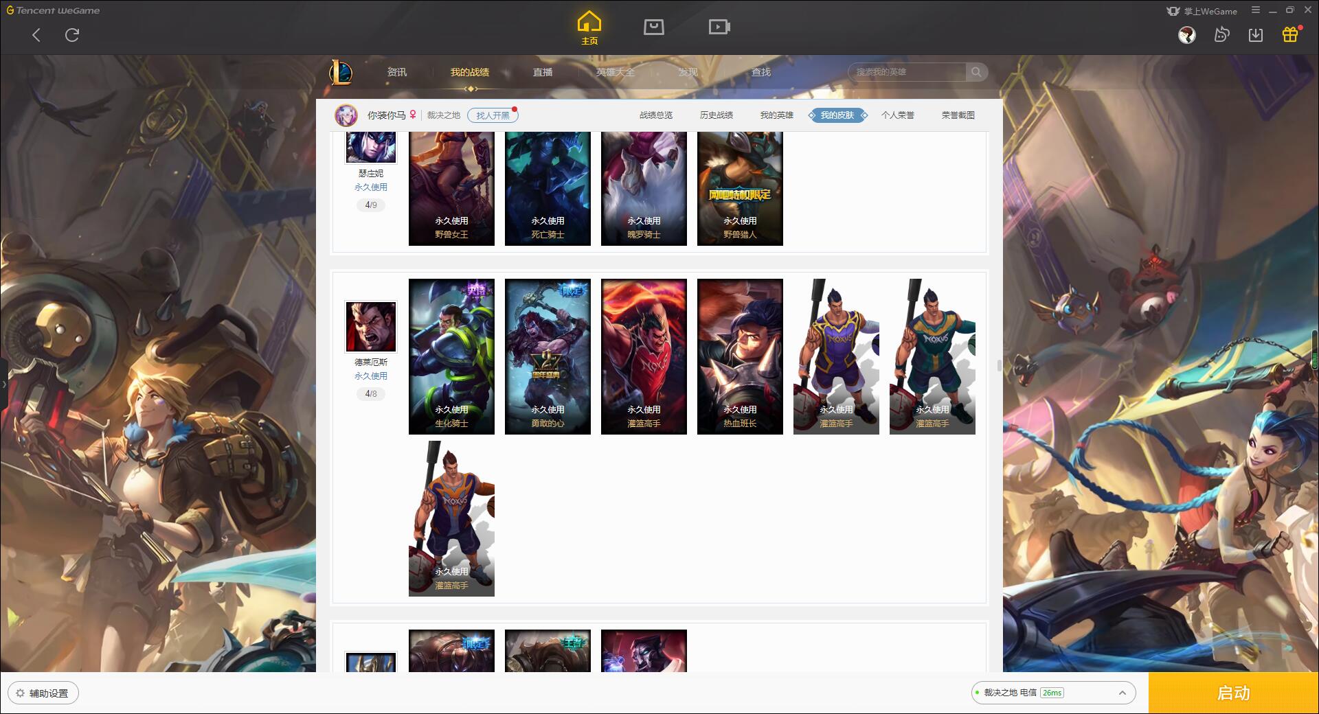
Task: Open the 历史战绩 sub-tab
Action: tap(717, 115)
